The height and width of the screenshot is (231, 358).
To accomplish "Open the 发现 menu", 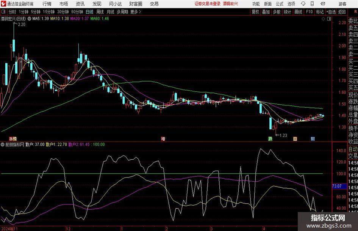I will pyautogui.click(x=97, y=4).
